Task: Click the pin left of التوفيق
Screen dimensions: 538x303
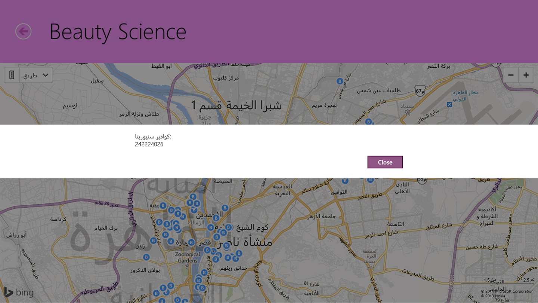Action: tap(345, 181)
